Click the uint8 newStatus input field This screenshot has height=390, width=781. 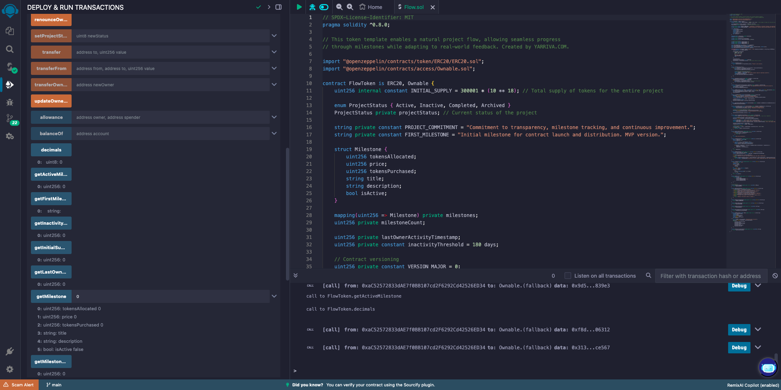coord(170,36)
